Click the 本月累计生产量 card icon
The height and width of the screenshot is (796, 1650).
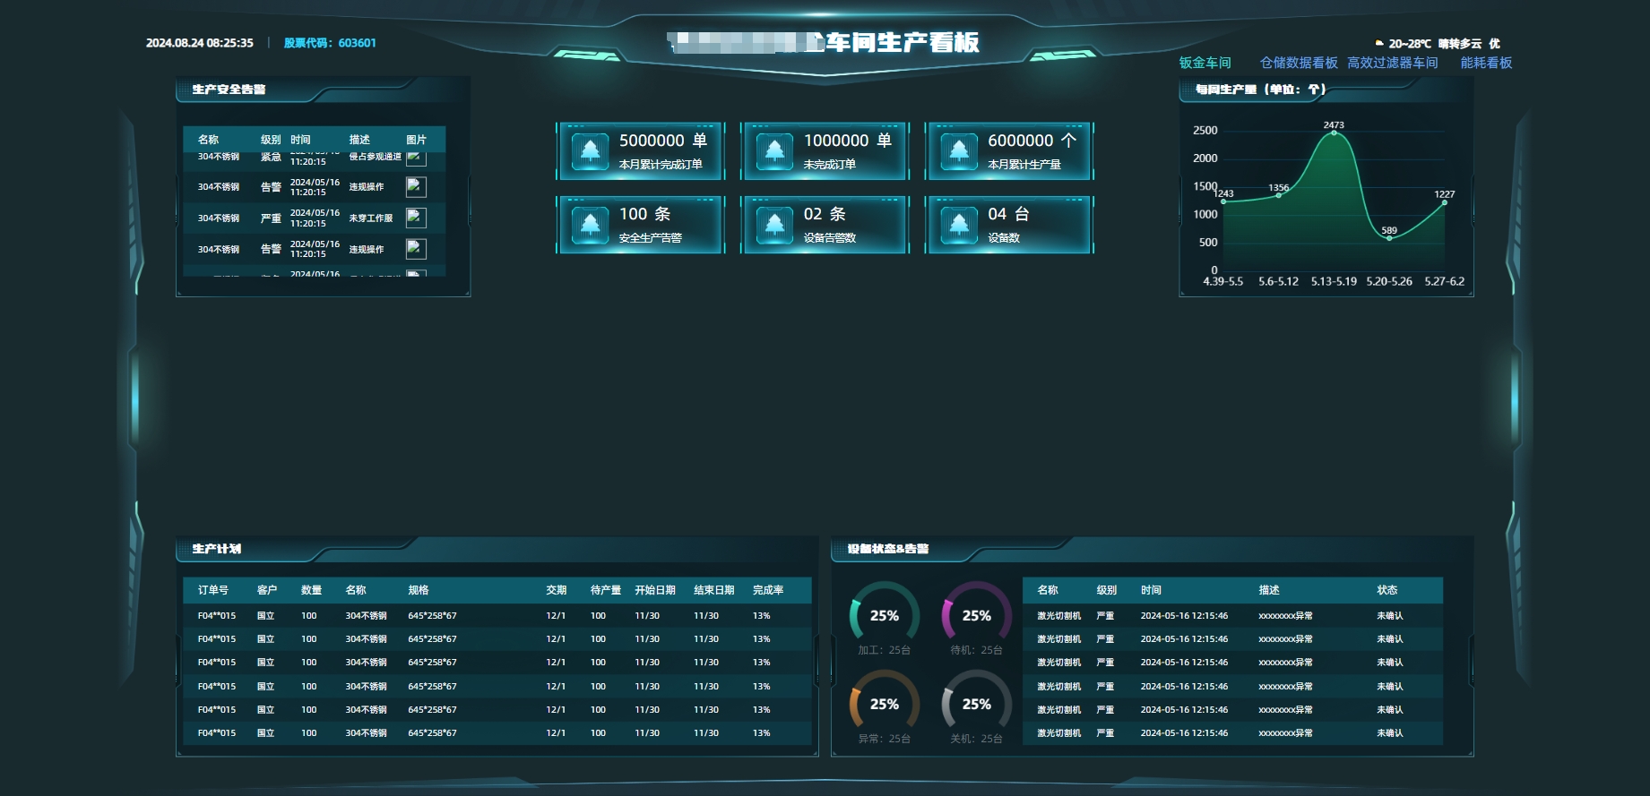pyautogui.click(x=959, y=151)
